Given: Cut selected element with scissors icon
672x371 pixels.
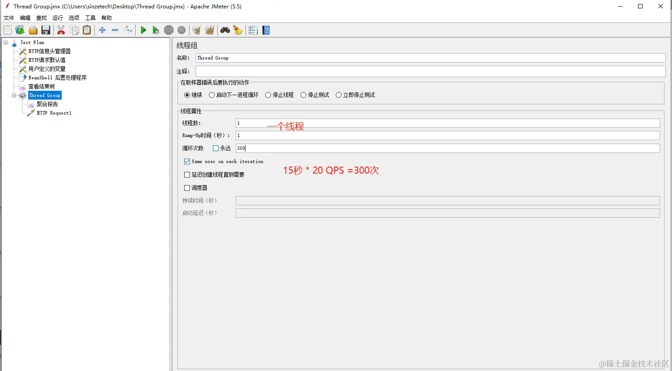Looking at the screenshot, I should point(61,30).
